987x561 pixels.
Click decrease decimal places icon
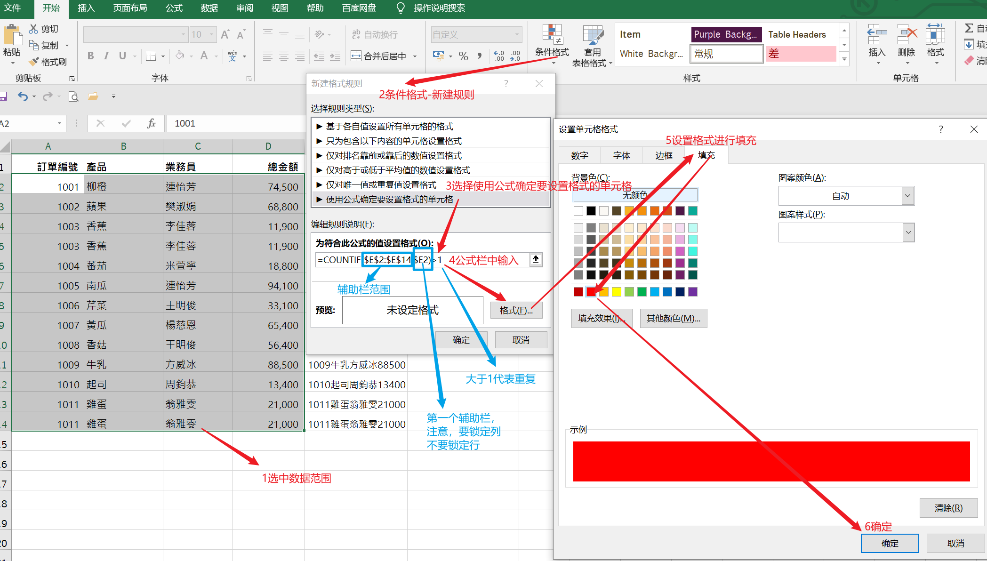click(515, 56)
